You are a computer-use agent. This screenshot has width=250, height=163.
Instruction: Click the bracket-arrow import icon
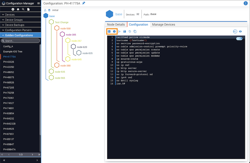[120, 31]
